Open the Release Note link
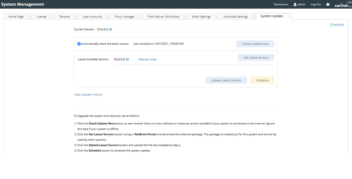The width and height of the screenshot is (352, 179). [x=147, y=59]
